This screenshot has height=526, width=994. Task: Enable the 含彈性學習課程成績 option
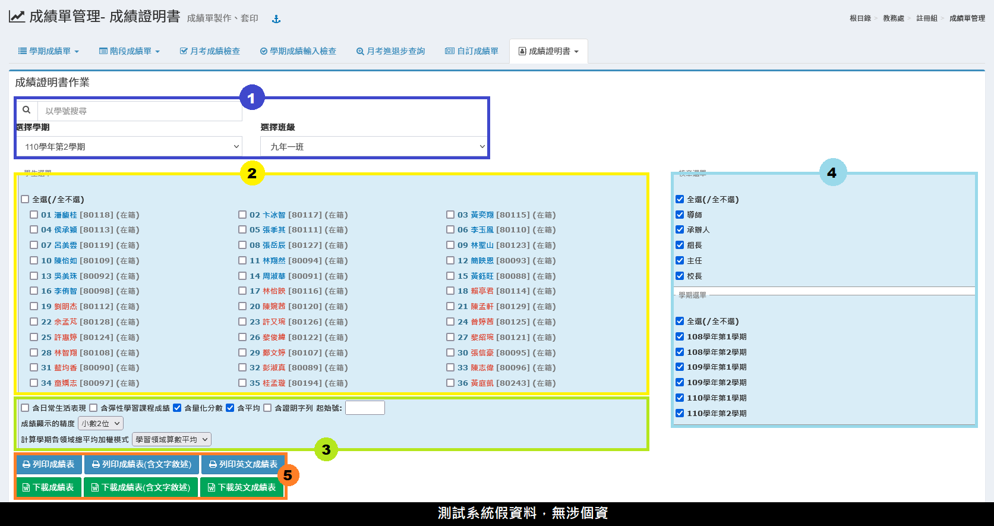(x=93, y=408)
